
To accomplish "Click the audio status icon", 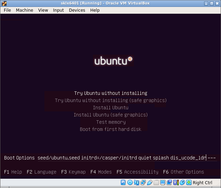I will 136,183.
